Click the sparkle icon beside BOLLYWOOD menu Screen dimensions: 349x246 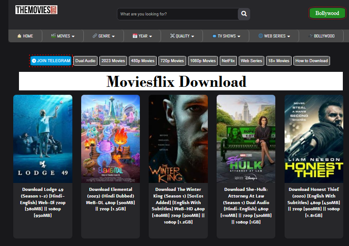click(x=311, y=36)
